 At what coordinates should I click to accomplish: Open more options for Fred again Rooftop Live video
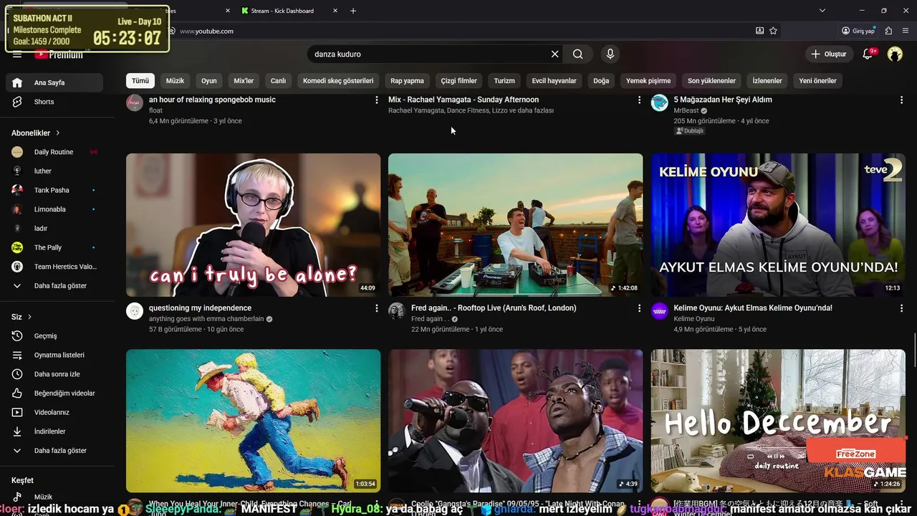tap(639, 308)
